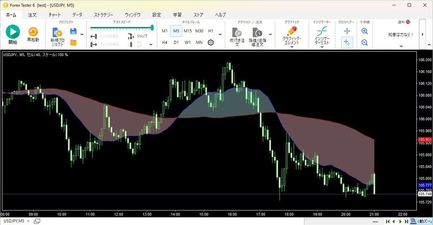
Task: Jump to chart start arrow icon
Action: pyautogui.click(x=388, y=221)
